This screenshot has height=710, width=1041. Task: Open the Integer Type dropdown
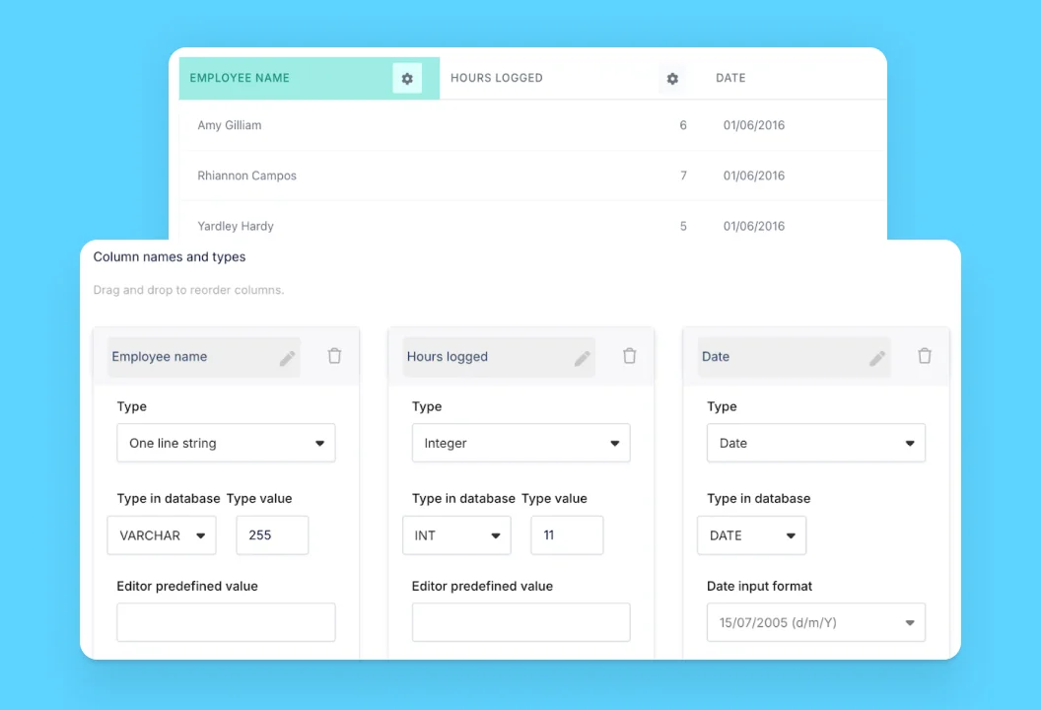point(520,443)
